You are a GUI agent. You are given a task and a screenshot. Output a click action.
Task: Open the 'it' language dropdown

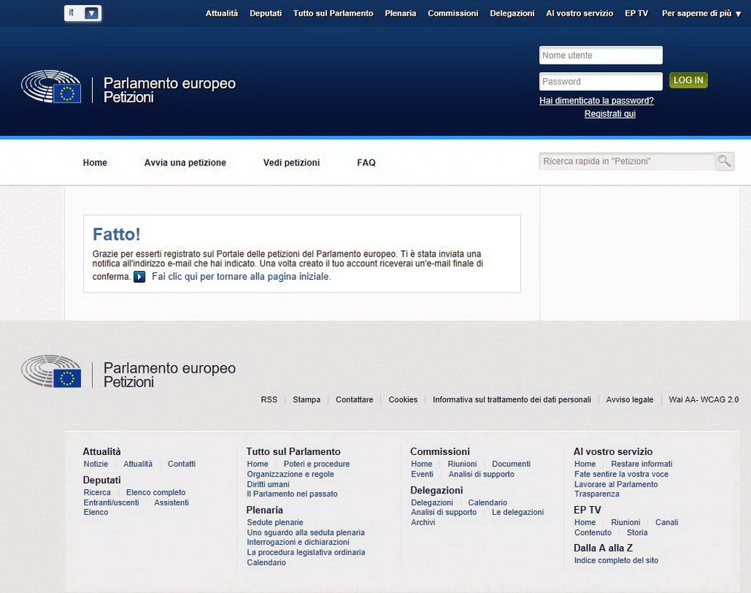pos(83,13)
